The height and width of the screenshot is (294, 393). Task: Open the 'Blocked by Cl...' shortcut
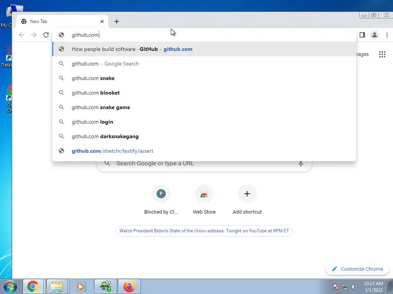pyautogui.click(x=161, y=200)
